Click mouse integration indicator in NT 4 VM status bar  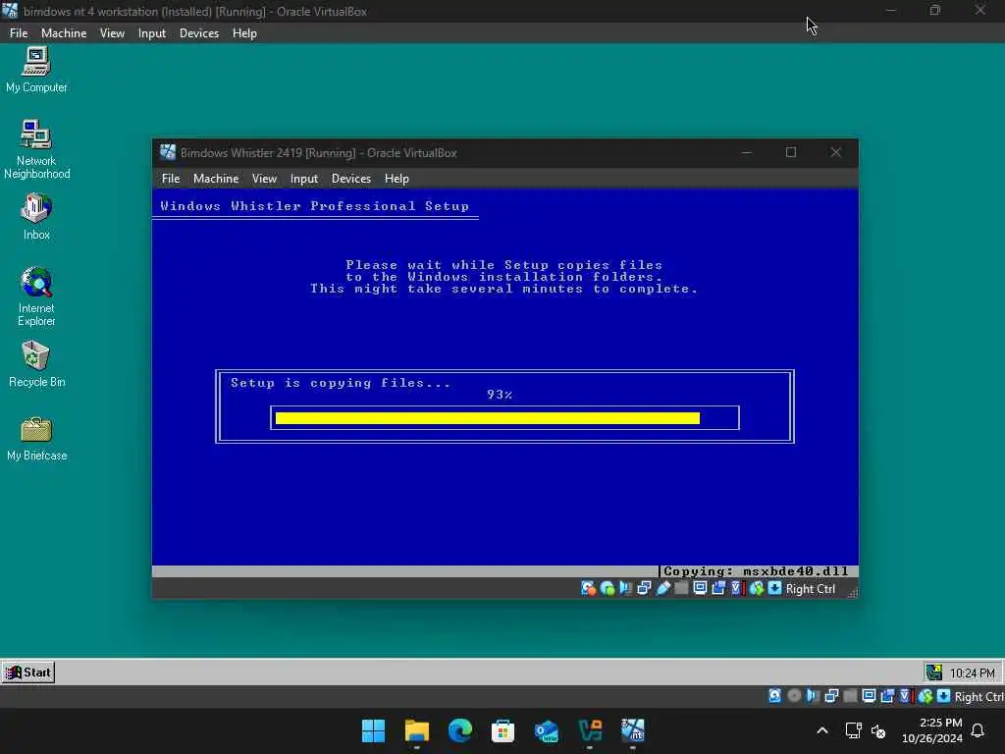(925, 696)
